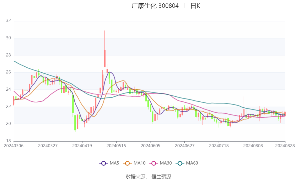Click the tallest red candlestick near 20240515
Screen dimensions: 297x180
[x=105, y=58]
